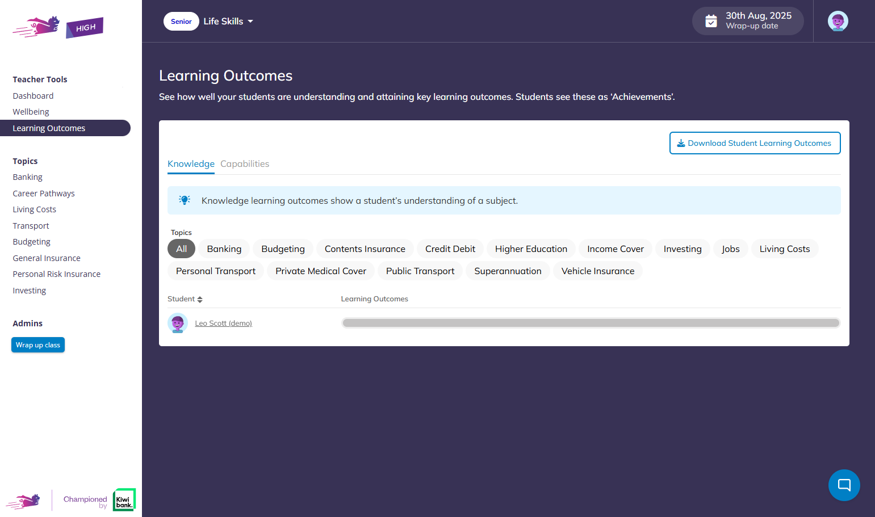Filter by Contents Insurance chip

[365, 249]
